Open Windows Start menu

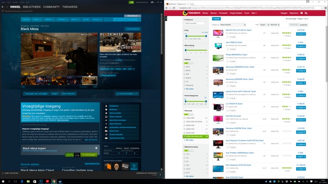click(x=3, y=182)
